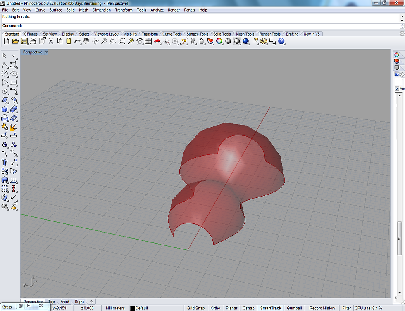Click the Rectangular Array grid icon
The height and width of the screenshot is (311, 405).
coord(5,189)
